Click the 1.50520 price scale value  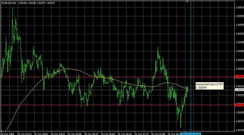pos(239,34)
